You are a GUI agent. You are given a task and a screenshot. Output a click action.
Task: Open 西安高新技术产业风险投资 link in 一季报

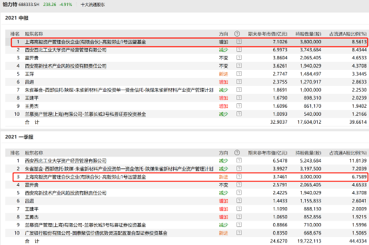(66, 193)
